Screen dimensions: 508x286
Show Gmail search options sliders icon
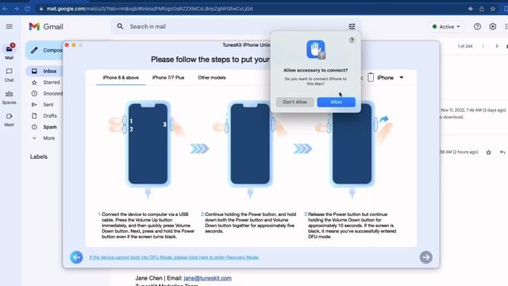point(352,26)
